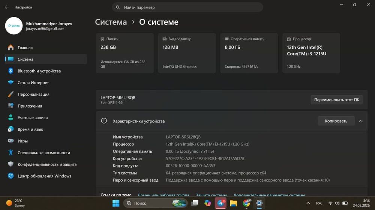Open Сеть и Интернет settings
The image size is (375, 210).
[46, 83]
